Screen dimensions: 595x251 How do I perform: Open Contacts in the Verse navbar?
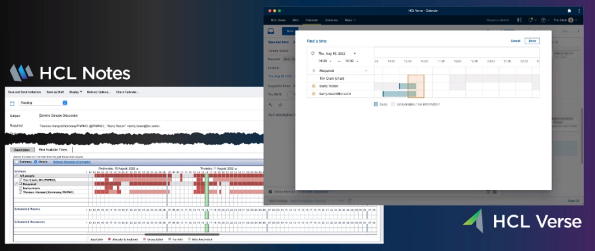click(331, 20)
